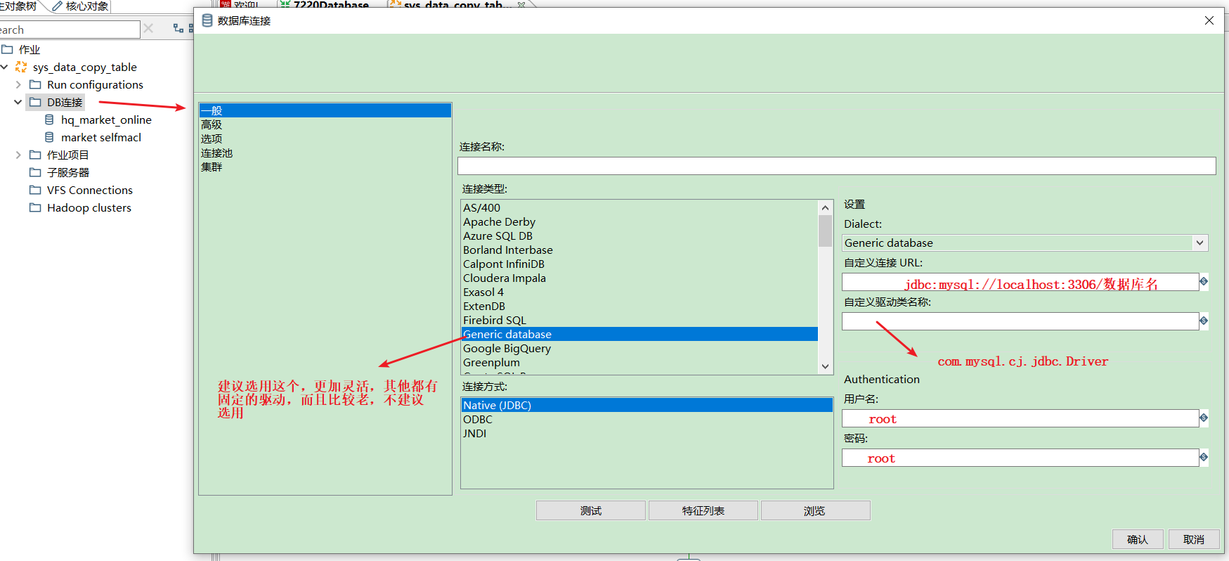1229x561 pixels.
Task: Click the sys_data_copy_table job icon
Action: coord(21,67)
